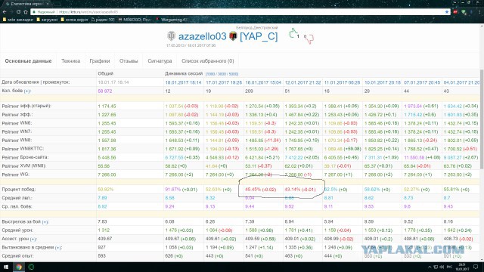Switch to the Графики tab
Screen dimensions: 484x272
[x=100, y=61]
